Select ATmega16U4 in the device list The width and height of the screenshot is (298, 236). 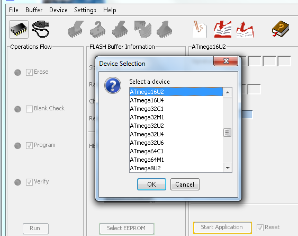pyautogui.click(x=176, y=100)
